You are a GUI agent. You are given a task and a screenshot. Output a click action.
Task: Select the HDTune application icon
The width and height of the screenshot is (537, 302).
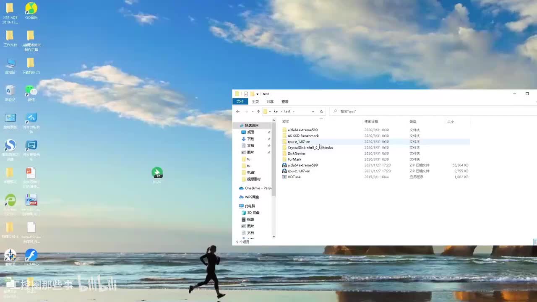[284, 177]
